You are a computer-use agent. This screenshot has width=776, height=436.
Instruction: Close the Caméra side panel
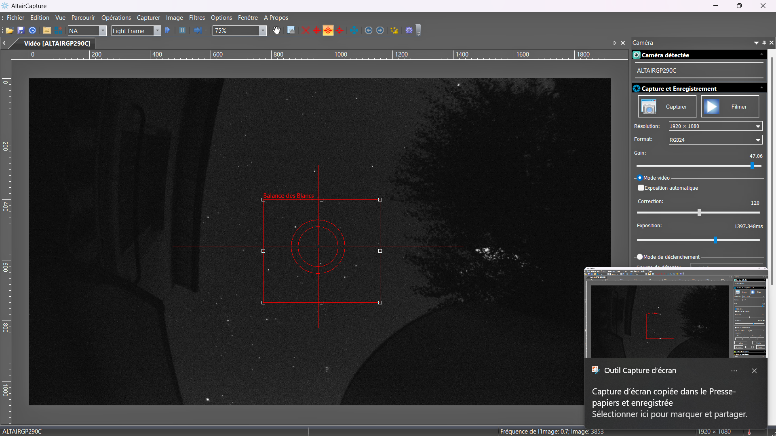[772, 43]
